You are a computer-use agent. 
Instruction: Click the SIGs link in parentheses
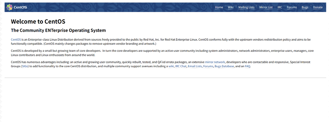25,66
